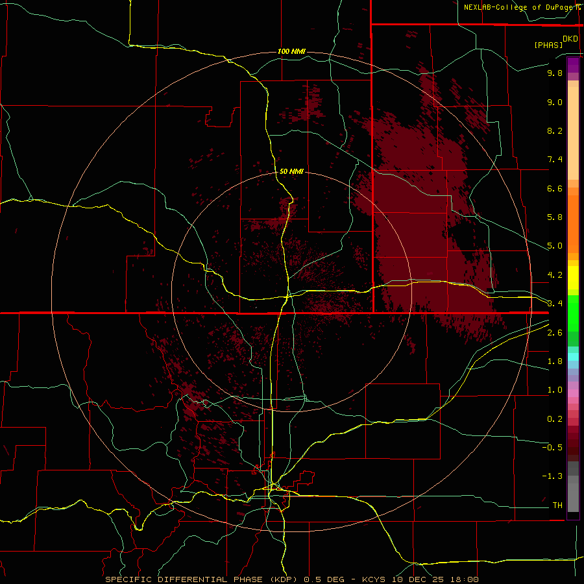Image resolution: width=584 pixels, height=584 pixels.
Task: Pick the peach color band on the scale
Action: tap(573, 133)
